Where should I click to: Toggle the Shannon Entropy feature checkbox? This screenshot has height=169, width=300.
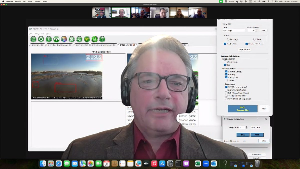[226, 72]
